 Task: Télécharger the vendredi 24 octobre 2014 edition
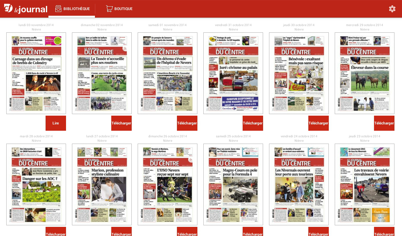tap(318, 234)
